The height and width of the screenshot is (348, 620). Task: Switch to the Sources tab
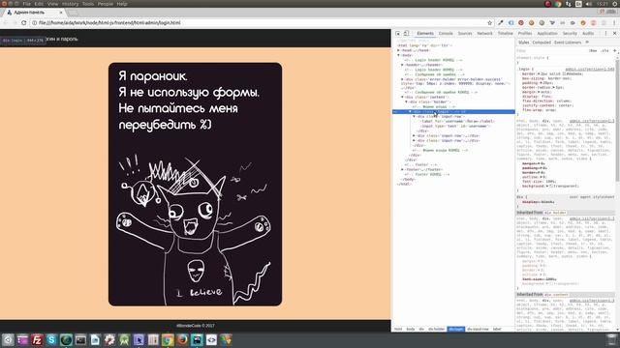(465, 34)
